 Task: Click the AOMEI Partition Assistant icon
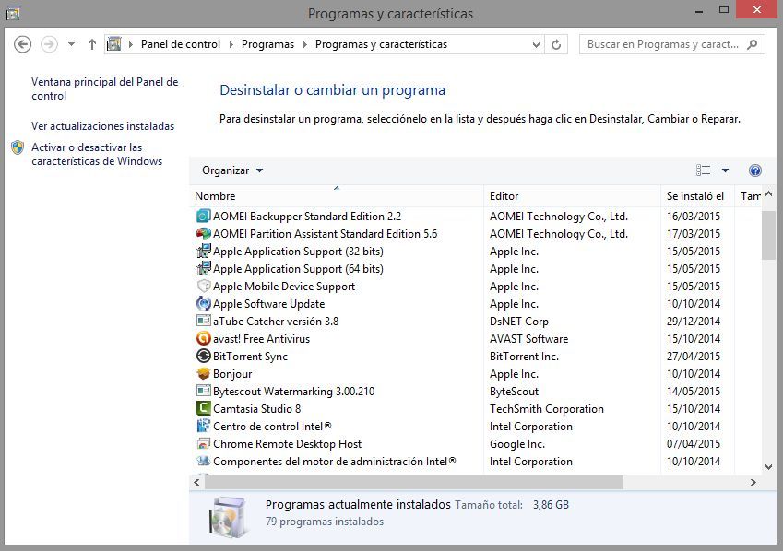click(203, 234)
